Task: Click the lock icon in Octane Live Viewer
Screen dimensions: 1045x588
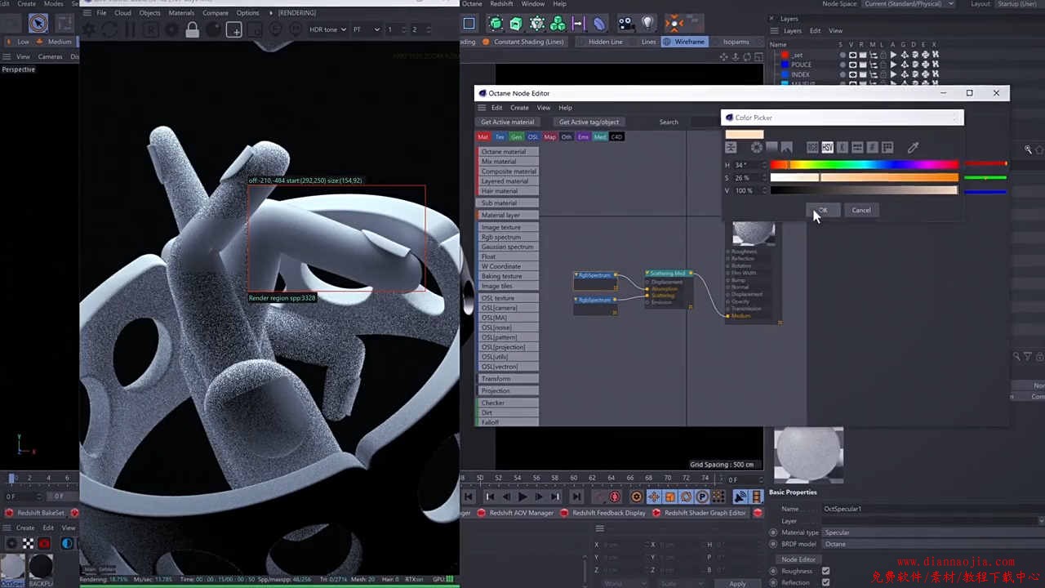Action: click(192, 30)
